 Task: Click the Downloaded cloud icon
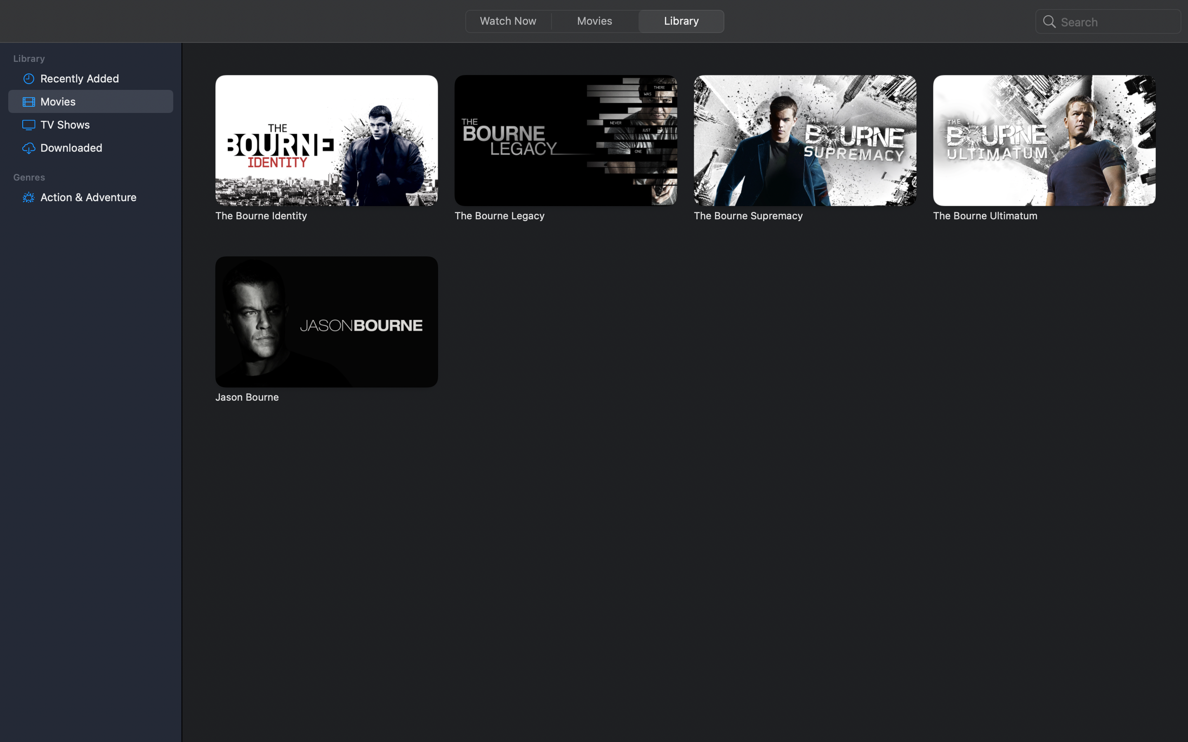[x=29, y=148]
